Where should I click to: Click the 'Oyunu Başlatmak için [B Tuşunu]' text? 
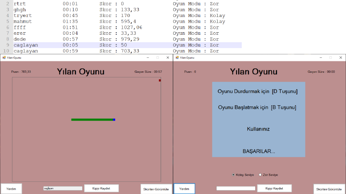point(257,107)
